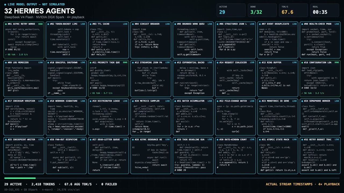Screen dimensions: 344x193
Task: Click the LIVE badge on card #29
Action: coord(210,140)
